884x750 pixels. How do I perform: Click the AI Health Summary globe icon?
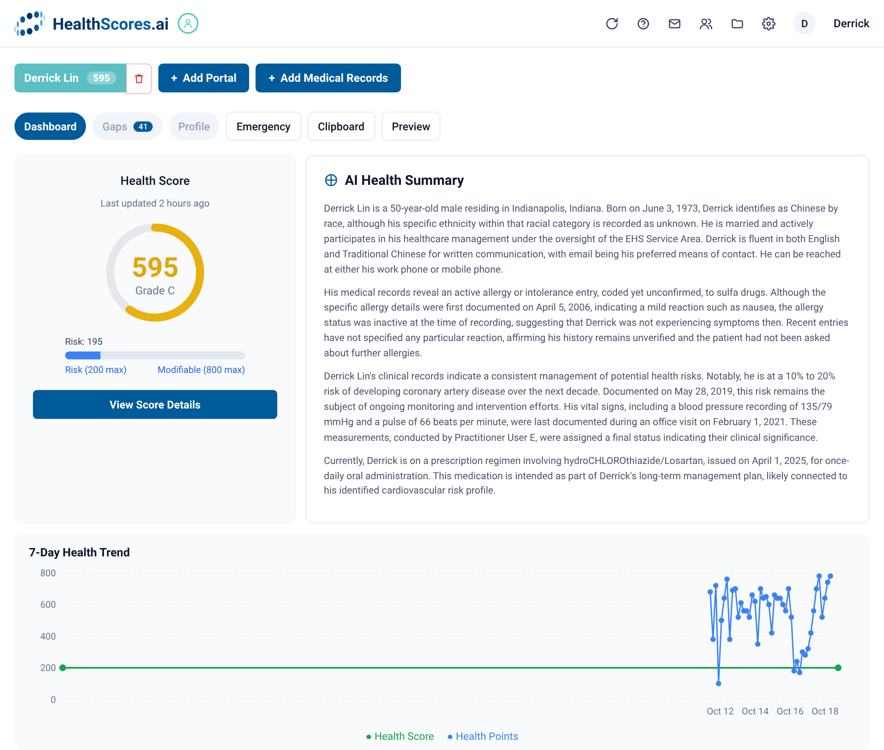click(x=331, y=180)
